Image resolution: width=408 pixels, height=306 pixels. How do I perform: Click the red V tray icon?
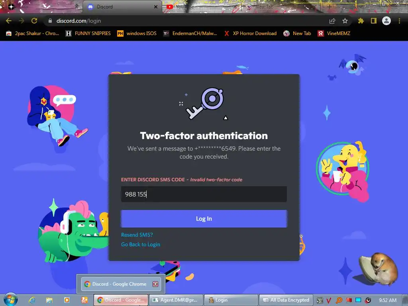pyautogui.click(x=329, y=300)
